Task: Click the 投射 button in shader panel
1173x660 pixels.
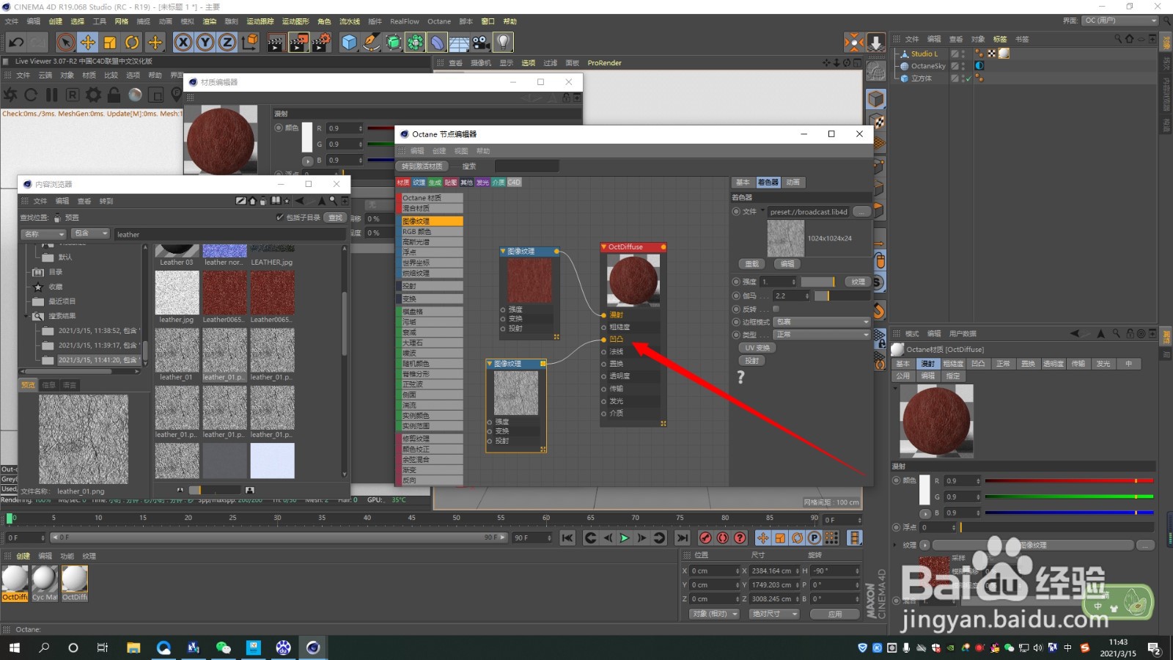Action: click(x=752, y=361)
